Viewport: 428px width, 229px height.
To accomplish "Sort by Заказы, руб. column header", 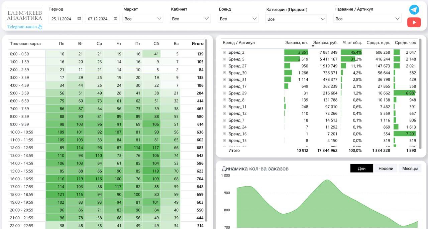I will pos(325,43).
